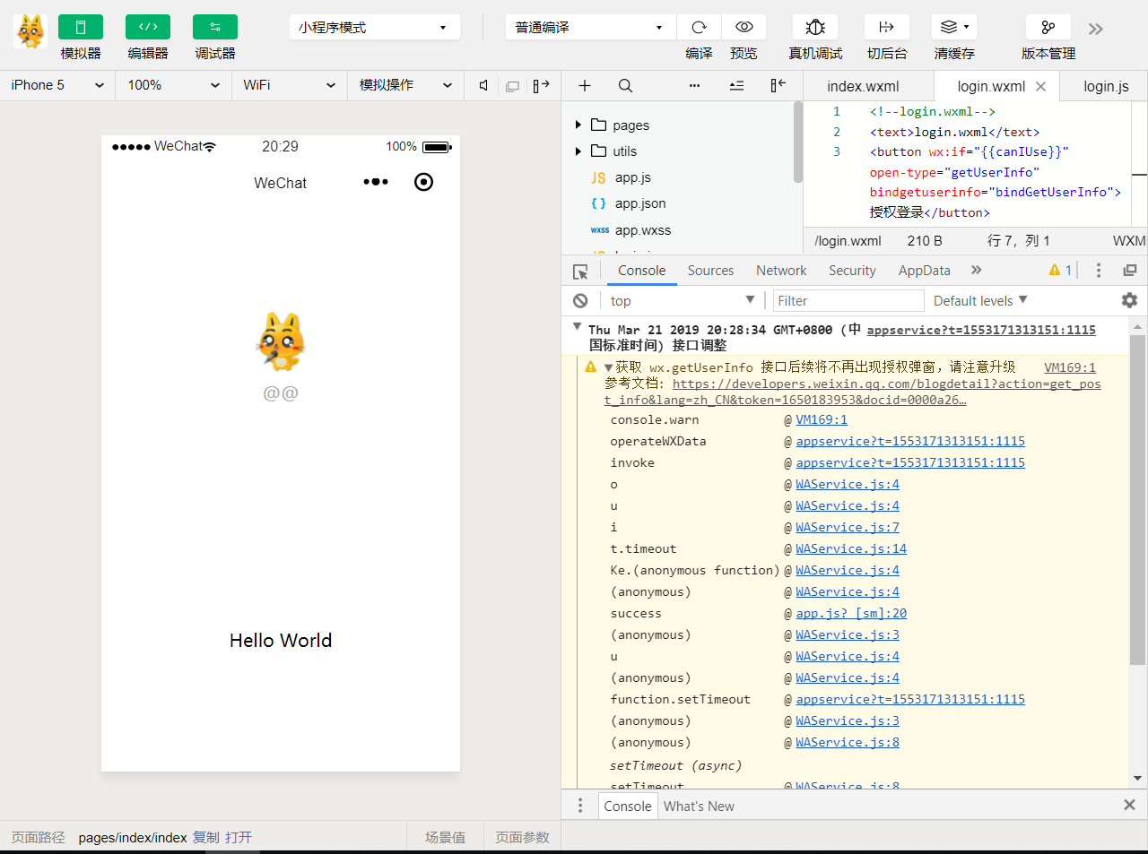Open the AppData devtools tab
Image resolution: width=1148 pixels, height=854 pixels.
point(924,271)
